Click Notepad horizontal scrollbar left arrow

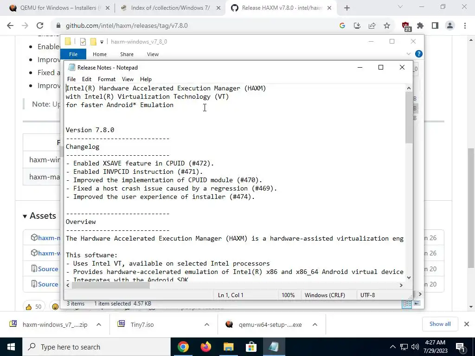tap(68, 285)
